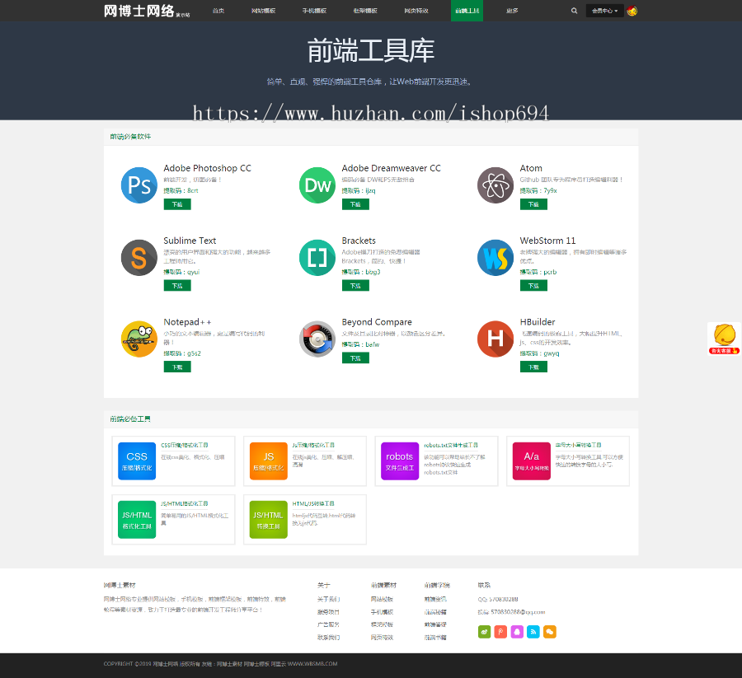This screenshot has height=678, width=742.
Task: Click the RSS feed icon in footer
Action: point(533,632)
